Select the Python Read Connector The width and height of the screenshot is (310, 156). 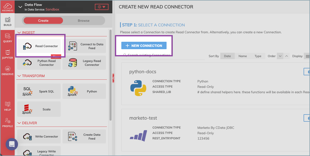[x=39, y=63]
